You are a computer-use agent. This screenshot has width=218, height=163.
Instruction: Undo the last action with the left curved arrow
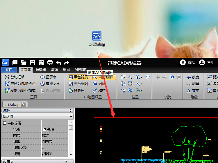(x=58, y=63)
